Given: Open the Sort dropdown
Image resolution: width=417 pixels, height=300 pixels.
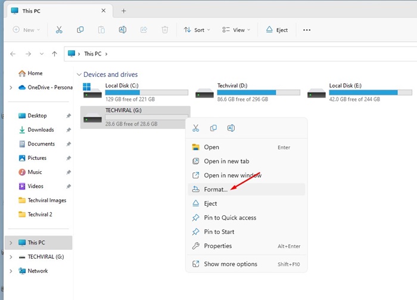Looking at the screenshot, I should 195,30.
